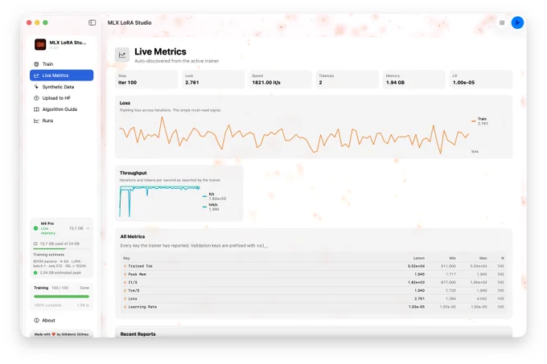Click the Done training status label
The height and width of the screenshot is (364, 547).
pos(84,288)
